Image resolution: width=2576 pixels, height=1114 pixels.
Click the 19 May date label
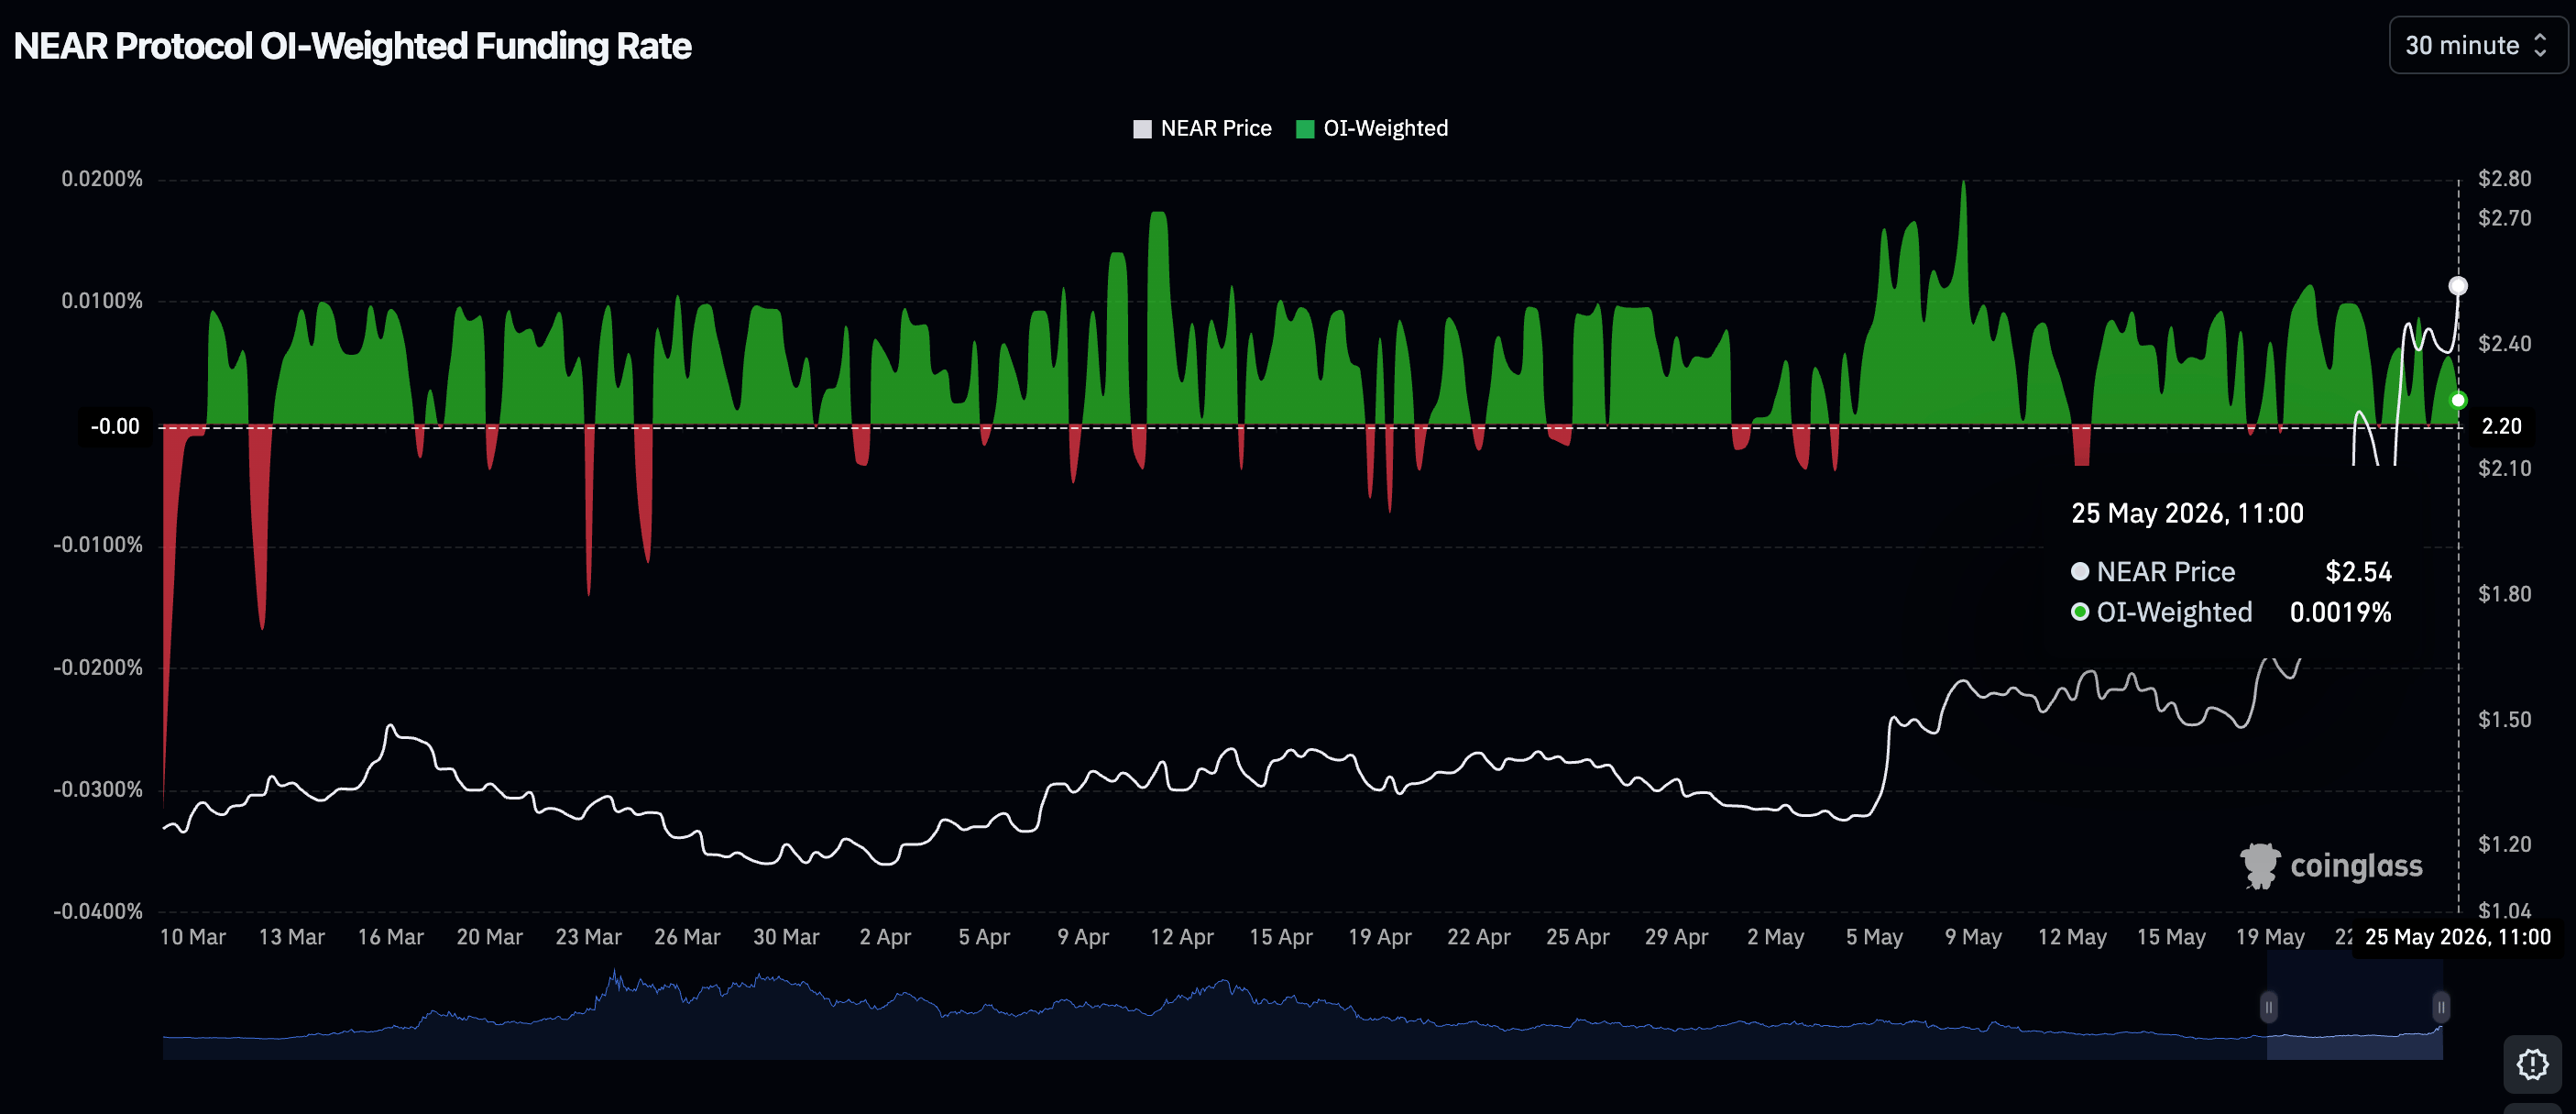pyautogui.click(x=2270, y=938)
